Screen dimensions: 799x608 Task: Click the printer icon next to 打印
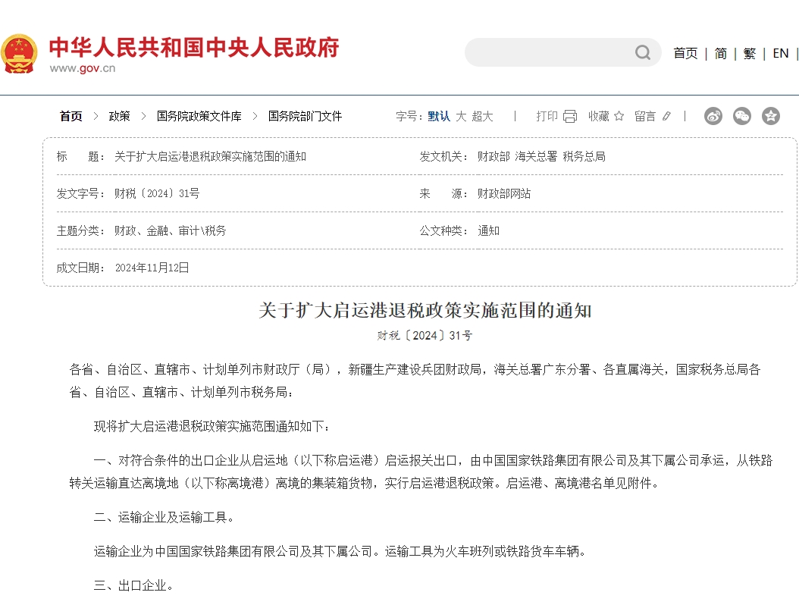coord(570,116)
